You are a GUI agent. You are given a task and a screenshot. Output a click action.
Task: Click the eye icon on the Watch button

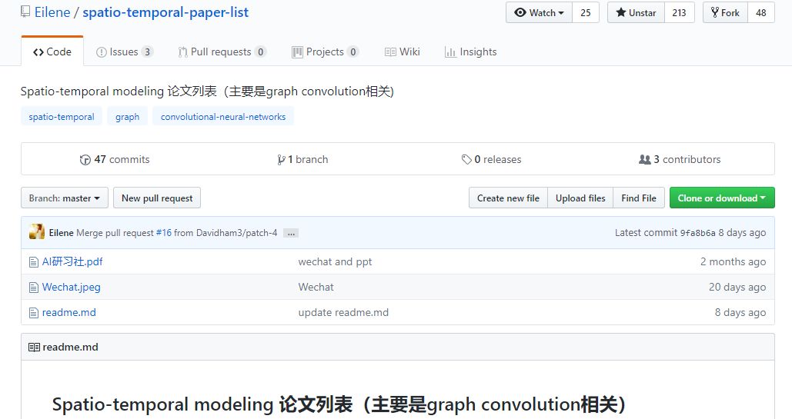pyautogui.click(x=520, y=12)
